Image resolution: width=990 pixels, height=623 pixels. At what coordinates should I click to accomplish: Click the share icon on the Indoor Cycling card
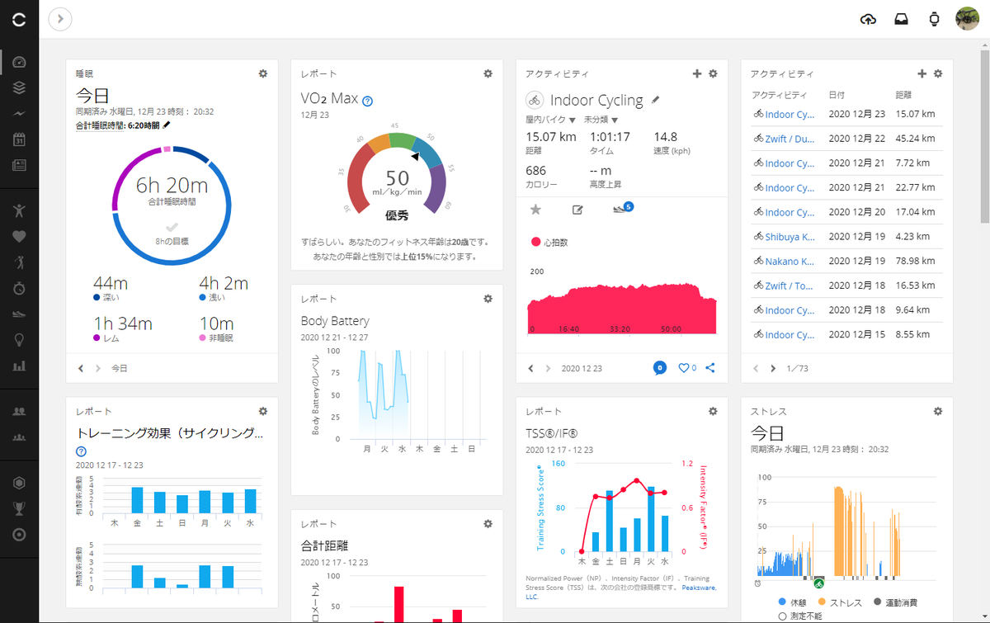(710, 368)
